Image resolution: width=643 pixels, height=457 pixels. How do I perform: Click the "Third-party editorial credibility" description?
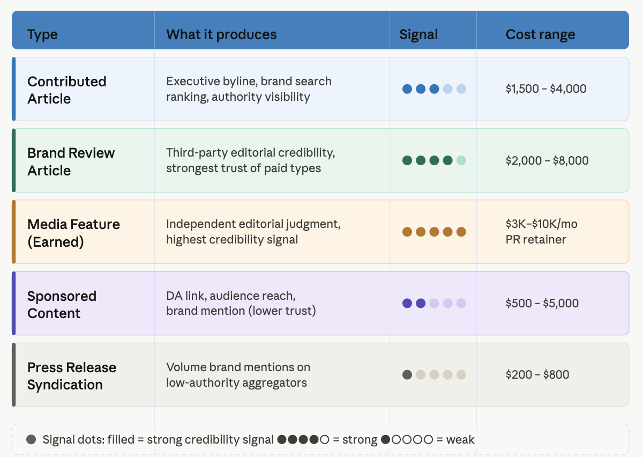click(250, 160)
